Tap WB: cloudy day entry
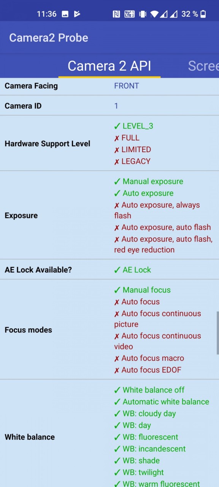Image resolution: width=219 pixels, height=487 pixels. [x=145, y=414]
